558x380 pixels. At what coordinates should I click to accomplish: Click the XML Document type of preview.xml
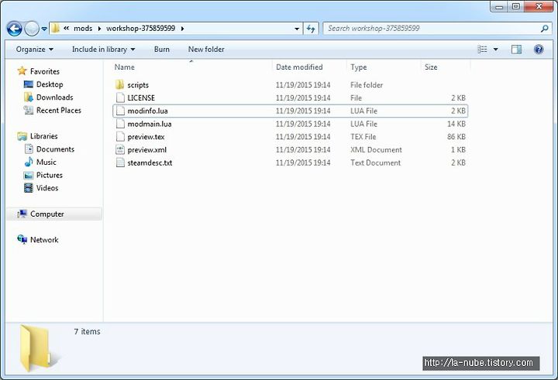[x=376, y=150]
